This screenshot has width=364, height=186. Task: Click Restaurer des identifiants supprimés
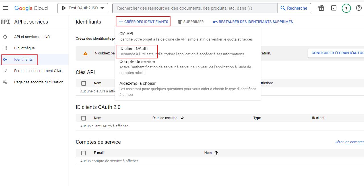point(253,22)
